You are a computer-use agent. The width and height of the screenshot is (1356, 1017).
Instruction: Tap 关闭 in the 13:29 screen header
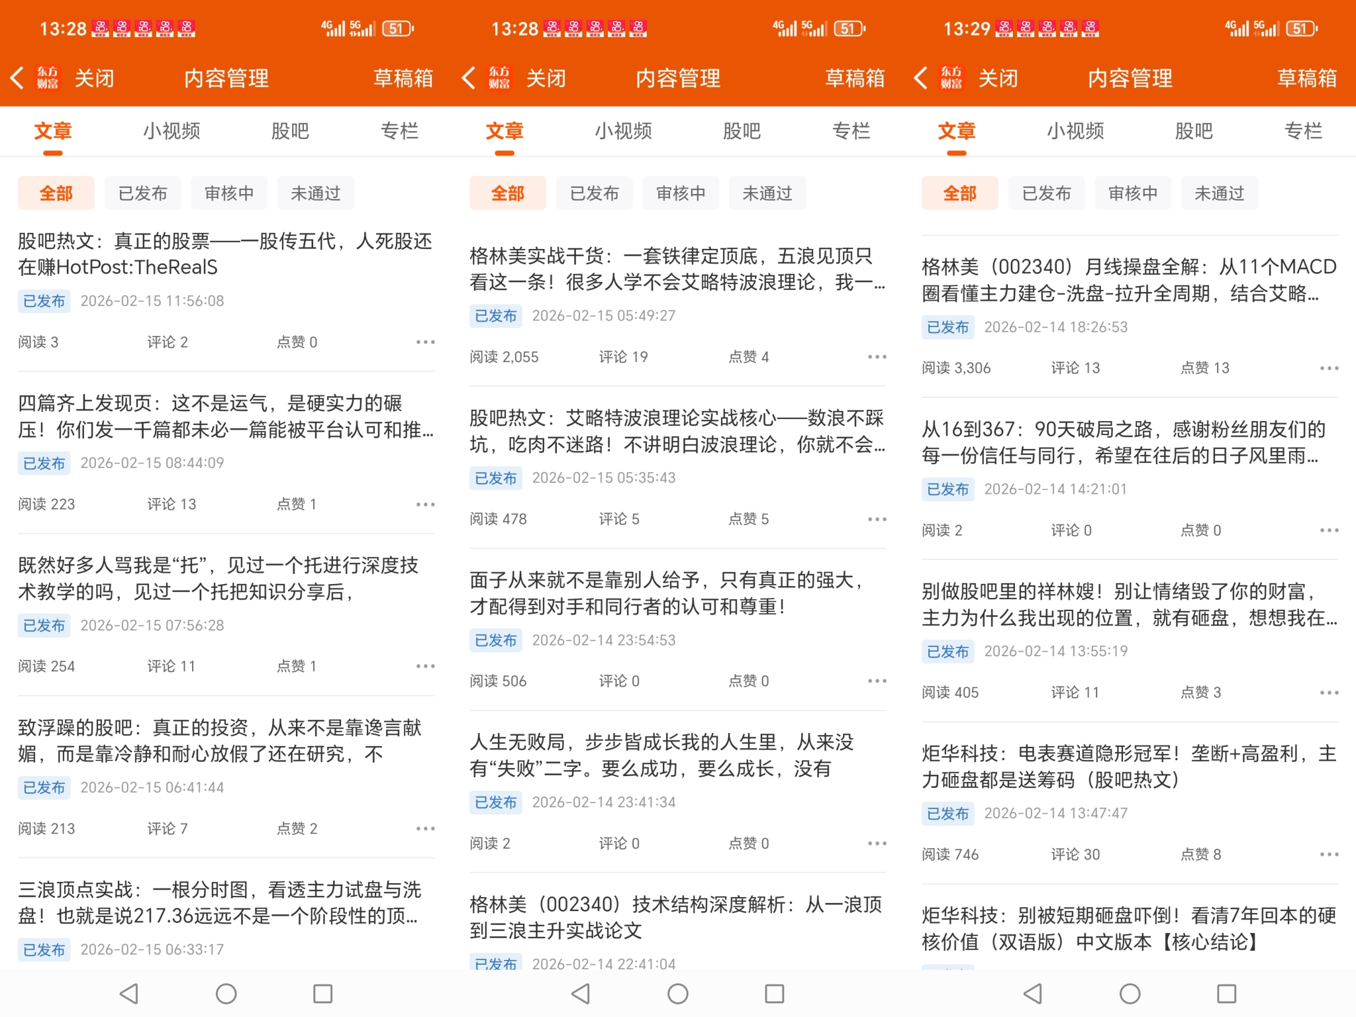tap(998, 78)
